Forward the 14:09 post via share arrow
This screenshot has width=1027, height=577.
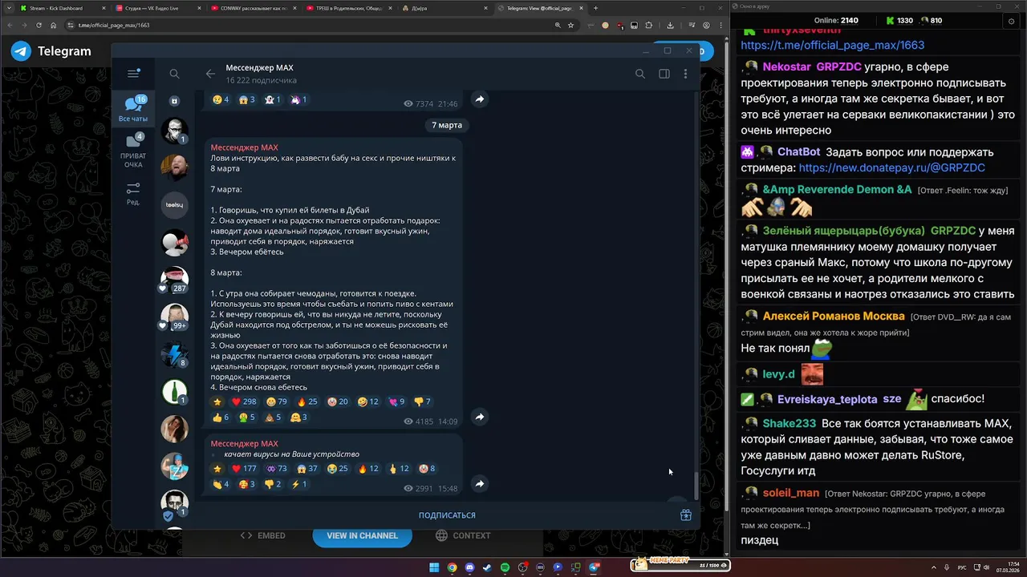click(479, 417)
